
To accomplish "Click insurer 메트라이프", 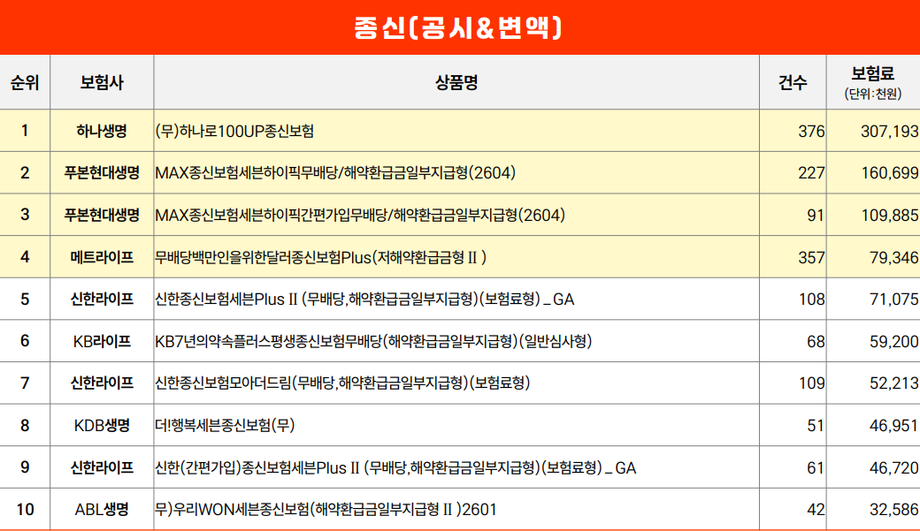I will [102, 257].
